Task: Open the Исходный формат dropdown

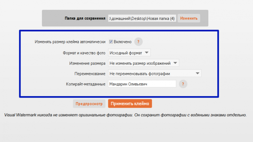Action: (x=129, y=53)
